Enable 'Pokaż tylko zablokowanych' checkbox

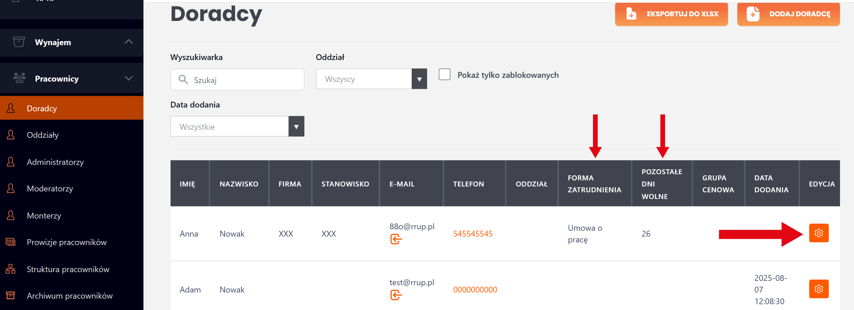pos(444,75)
